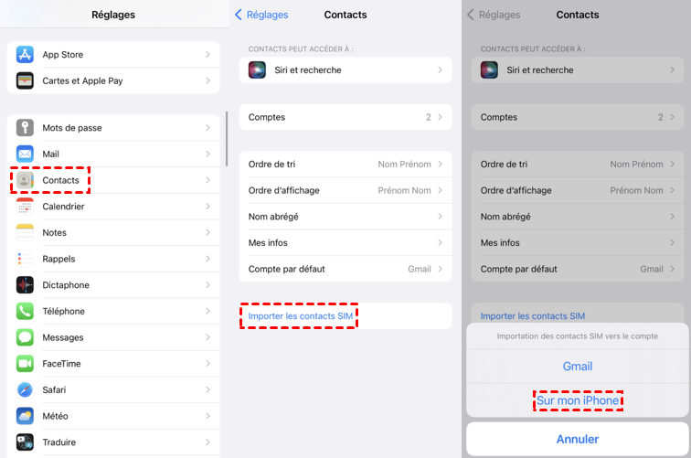This screenshot has width=691, height=458.
Task: Tap the Cartes et Apple Pay icon
Action: click(x=25, y=80)
